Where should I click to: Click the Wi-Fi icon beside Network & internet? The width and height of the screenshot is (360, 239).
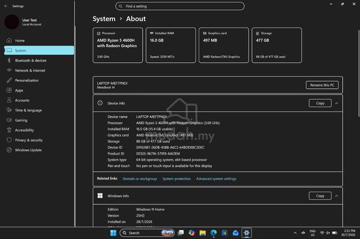coord(9,70)
